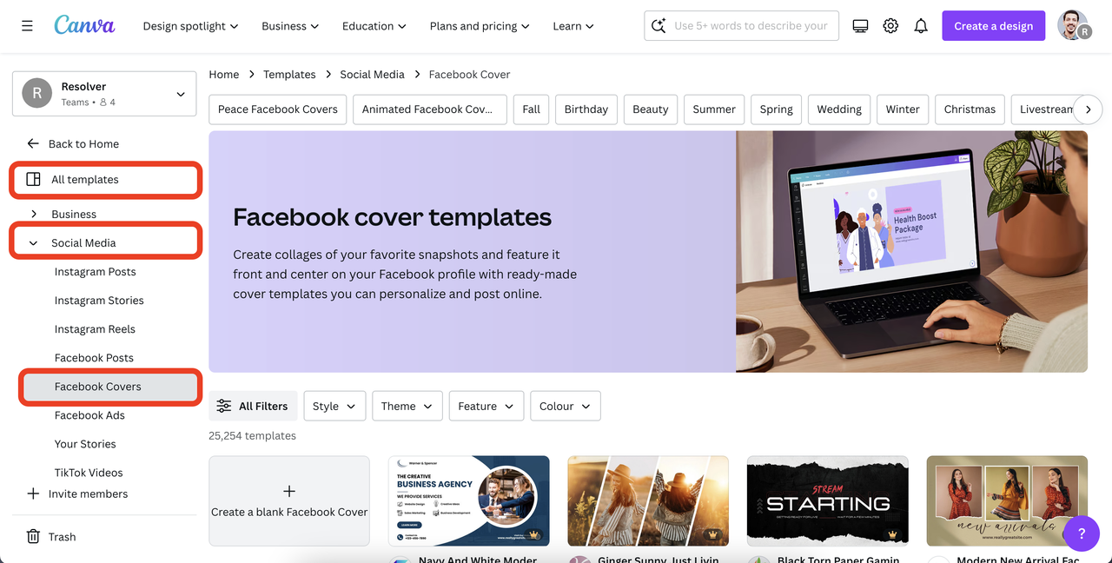This screenshot has height=563, width=1112.
Task: Open the desktop app monitor icon
Action: (x=860, y=26)
